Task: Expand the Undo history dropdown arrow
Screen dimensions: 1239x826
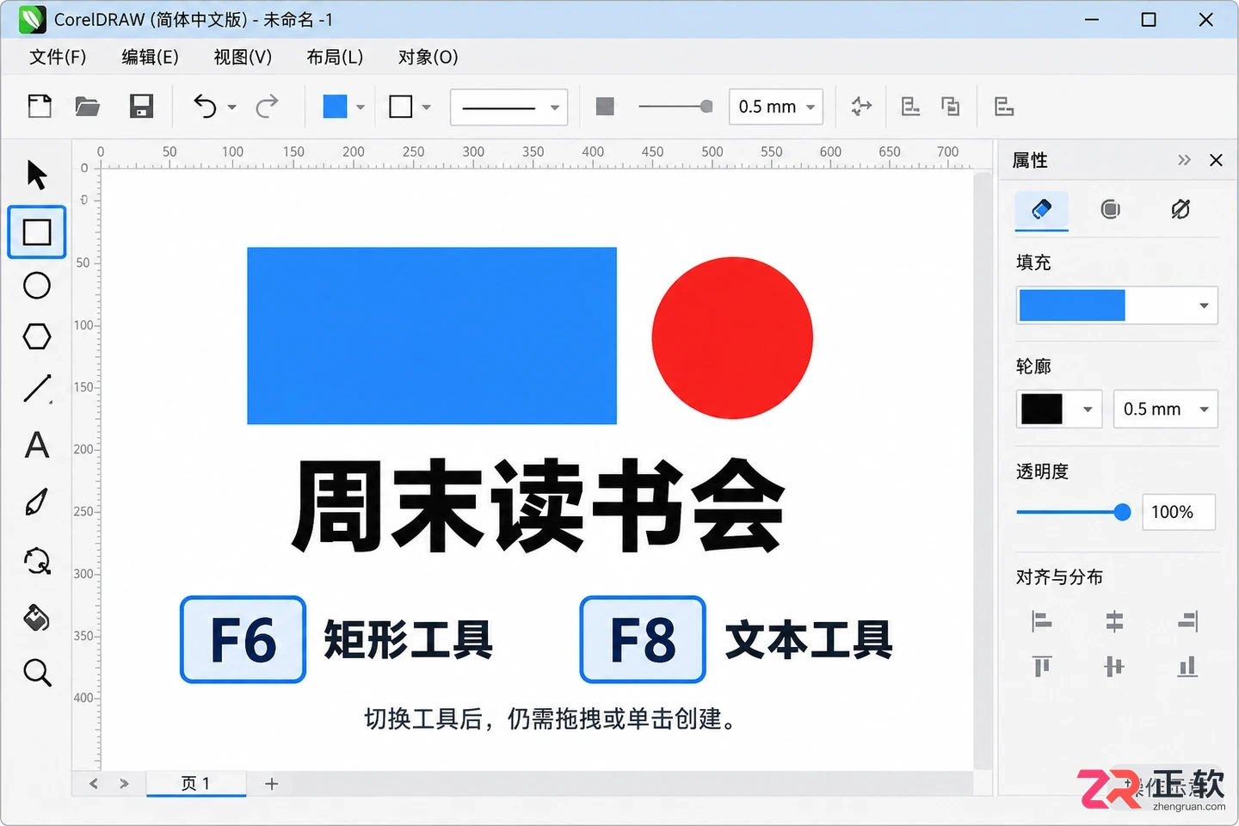Action: tap(231, 108)
